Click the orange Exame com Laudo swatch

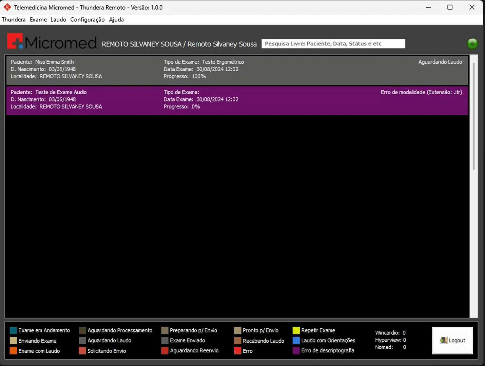(x=13, y=351)
